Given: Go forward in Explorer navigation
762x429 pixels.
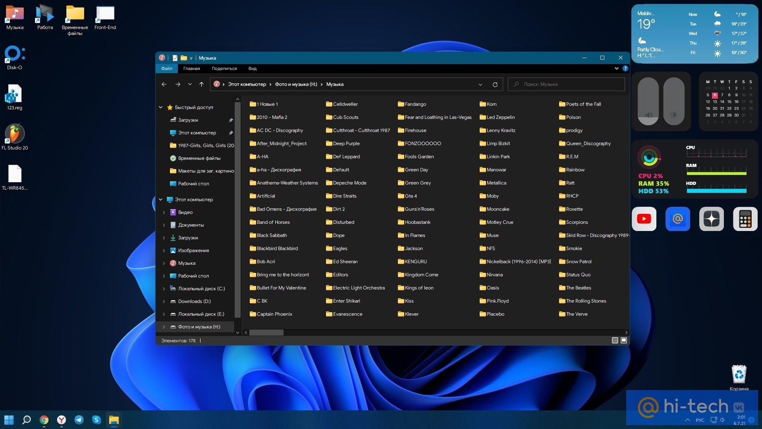Looking at the screenshot, I should point(177,84).
